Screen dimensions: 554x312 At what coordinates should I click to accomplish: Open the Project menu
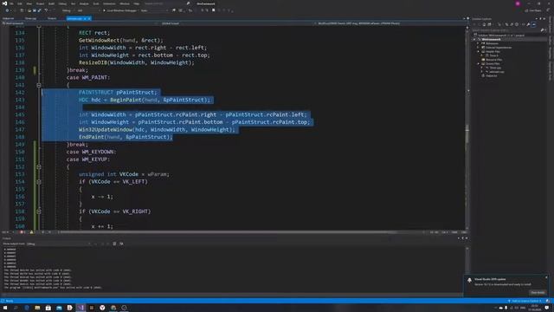pyautogui.click(x=41, y=3)
